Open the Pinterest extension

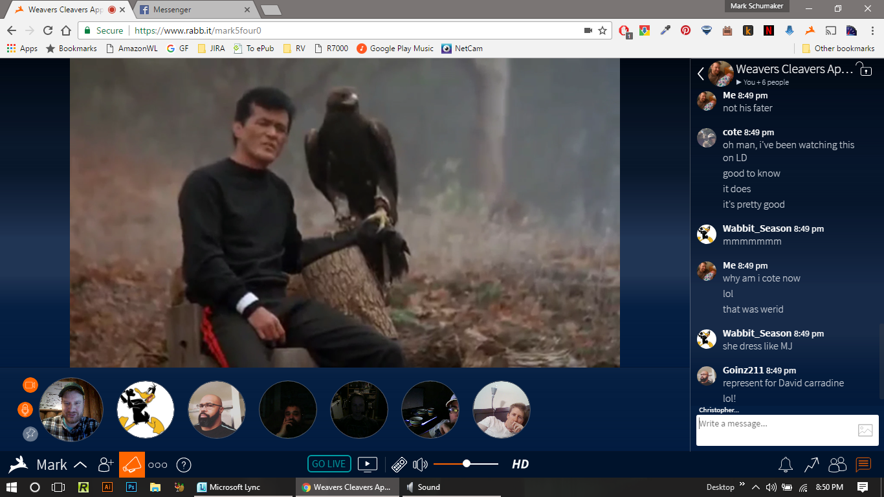click(685, 30)
